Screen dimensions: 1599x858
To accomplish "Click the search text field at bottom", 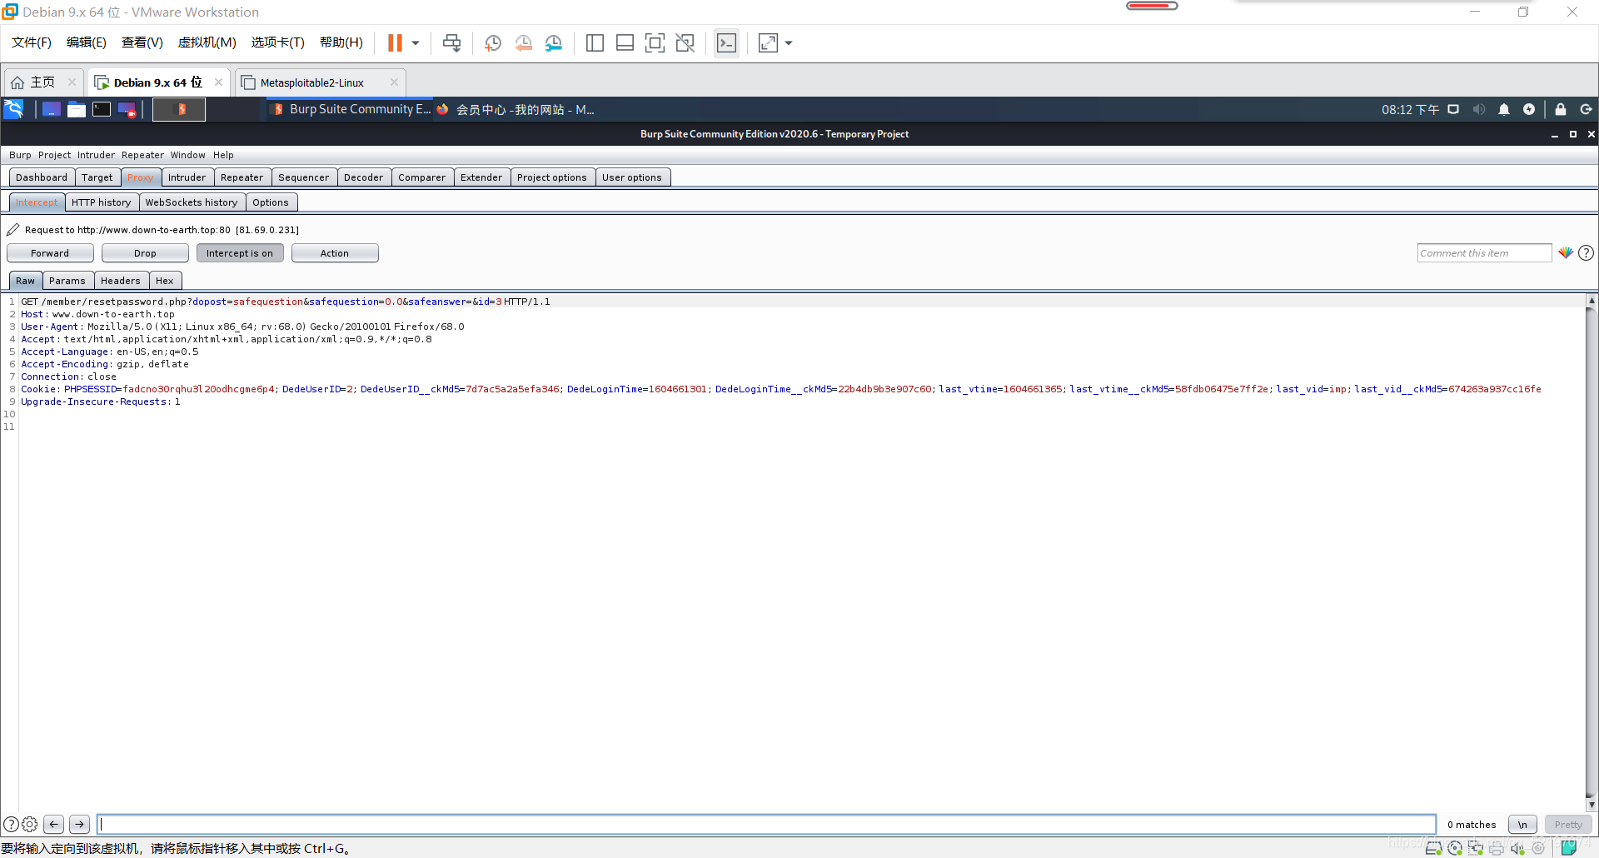I will [766, 825].
